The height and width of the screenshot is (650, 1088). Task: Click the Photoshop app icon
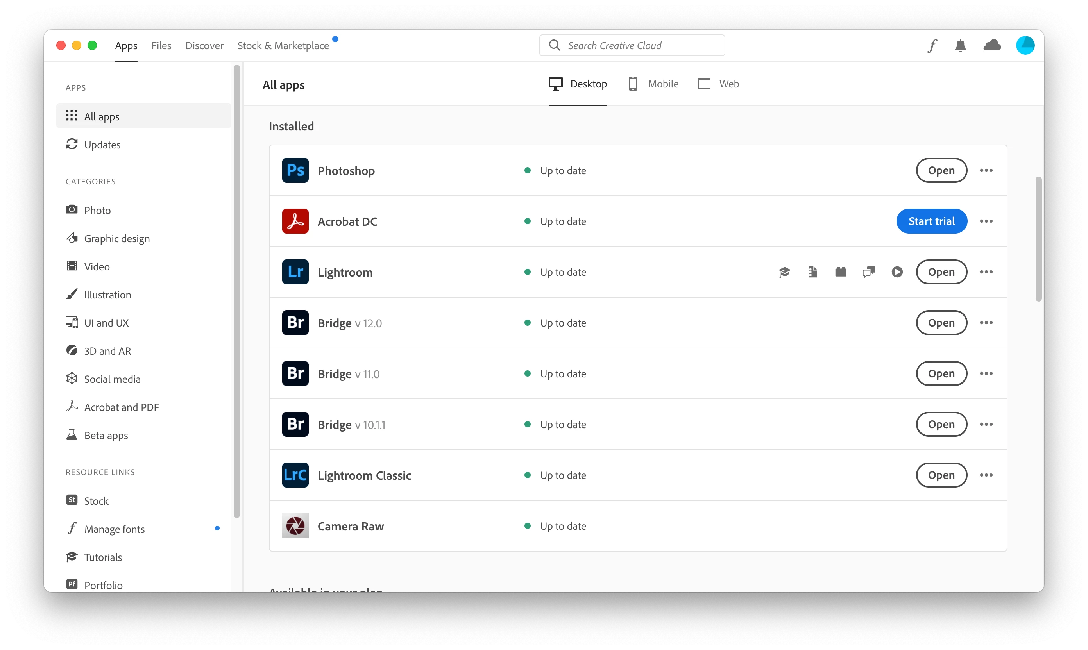point(295,170)
